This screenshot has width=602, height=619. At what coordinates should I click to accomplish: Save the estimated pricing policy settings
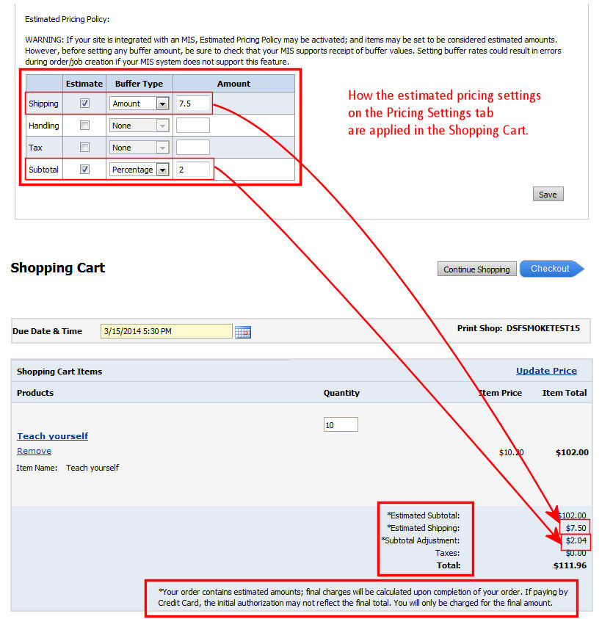[548, 195]
